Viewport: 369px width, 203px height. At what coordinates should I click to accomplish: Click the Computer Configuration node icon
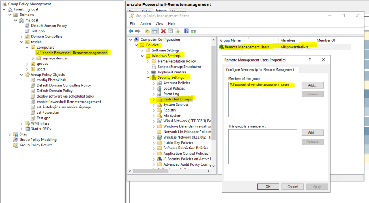[x=137, y=40]
